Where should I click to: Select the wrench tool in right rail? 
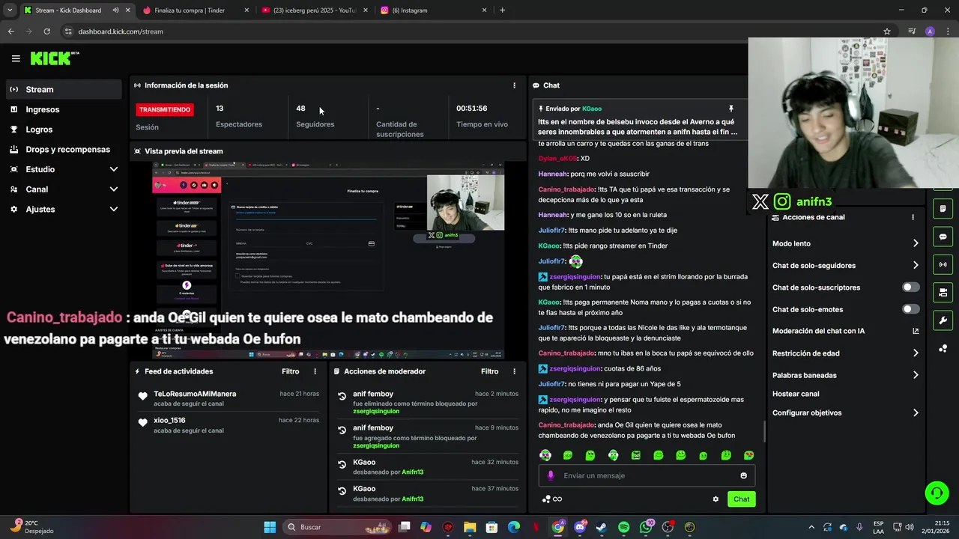pos(943,320)
